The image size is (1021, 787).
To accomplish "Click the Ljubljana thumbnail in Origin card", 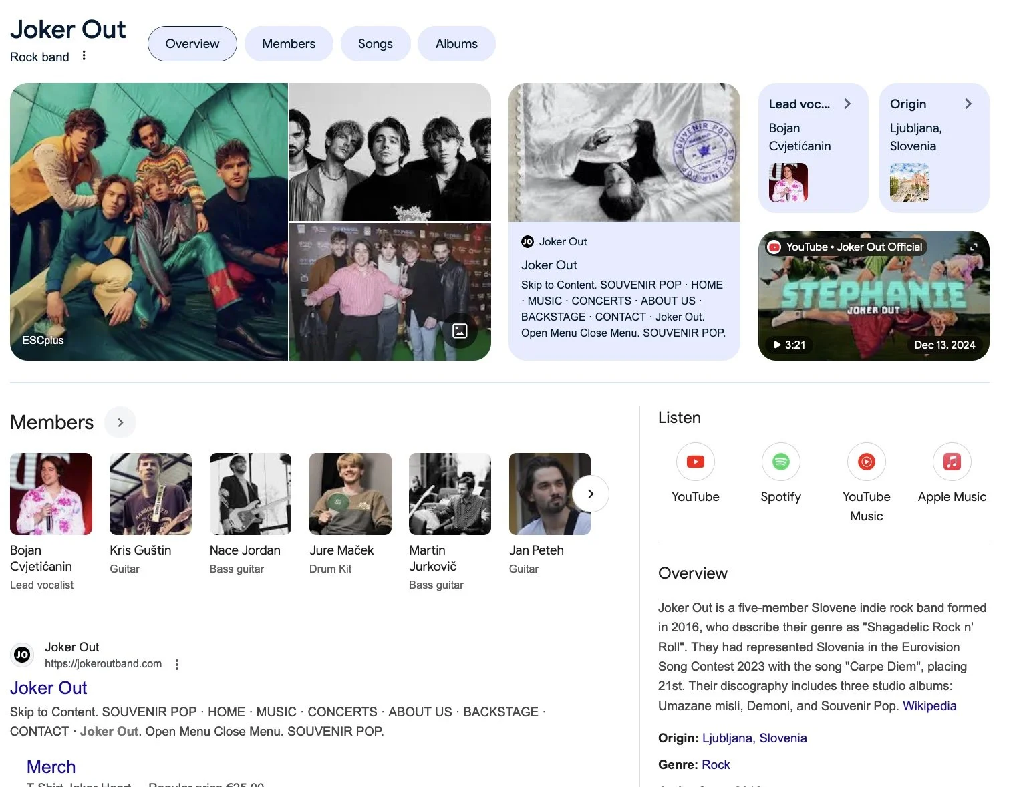I will coord(909,182).
